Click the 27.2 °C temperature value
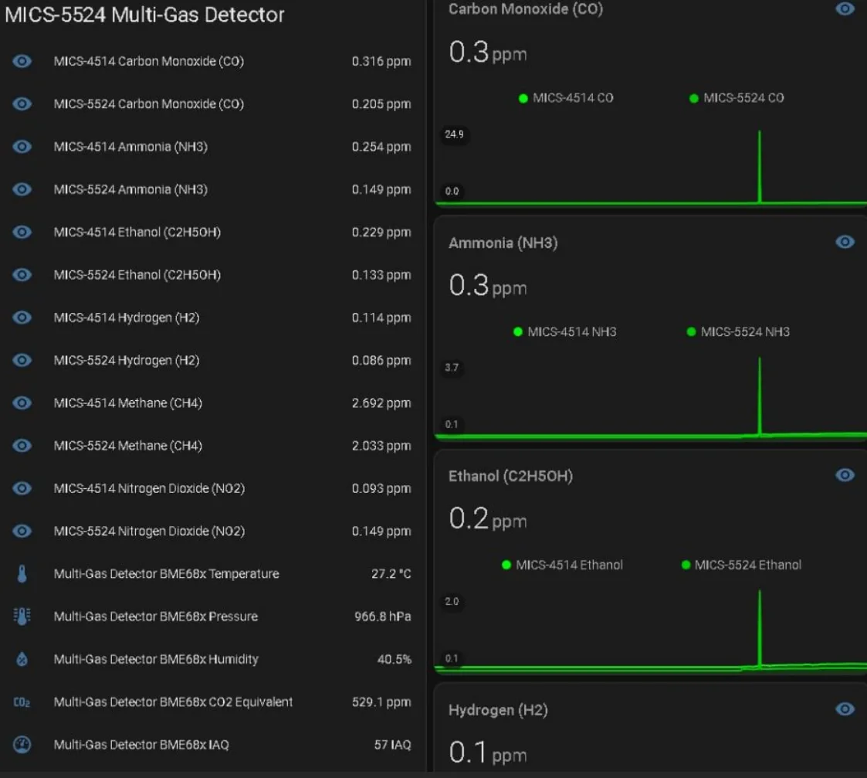 point(391,574)
